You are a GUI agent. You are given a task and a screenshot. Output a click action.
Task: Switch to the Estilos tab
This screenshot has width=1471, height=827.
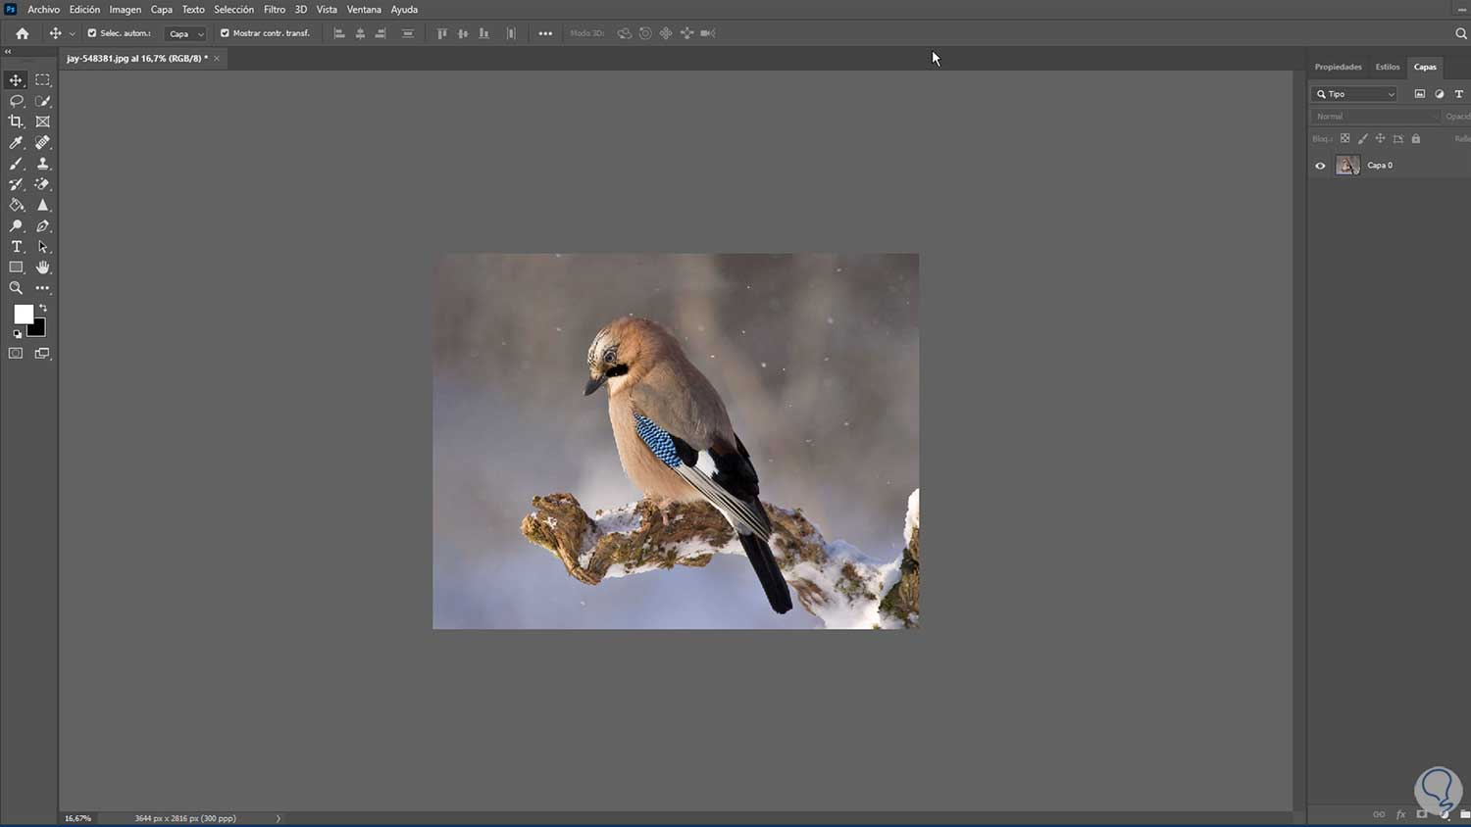[1388, 67]
